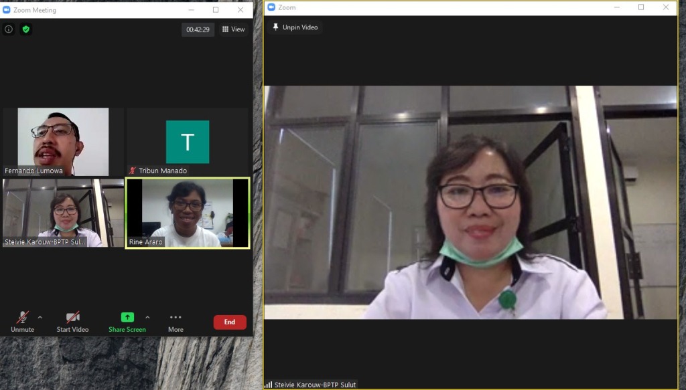Click the Zoom logo in Zoom Meeting title bar
The image size is (686, 390).
tap(7, 10)
